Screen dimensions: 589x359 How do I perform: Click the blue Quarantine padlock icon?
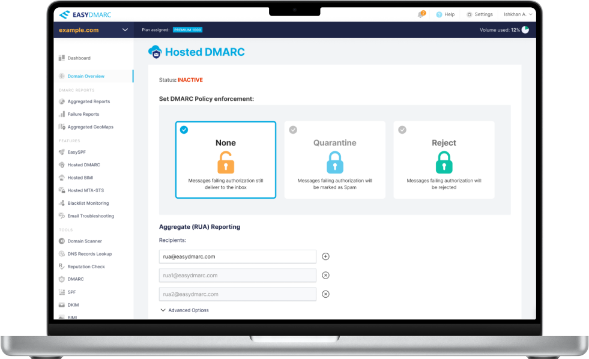(334, 162)
